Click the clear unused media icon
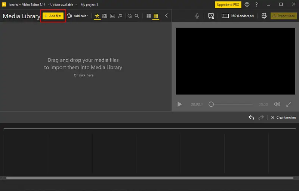 (x=130, y=16)
